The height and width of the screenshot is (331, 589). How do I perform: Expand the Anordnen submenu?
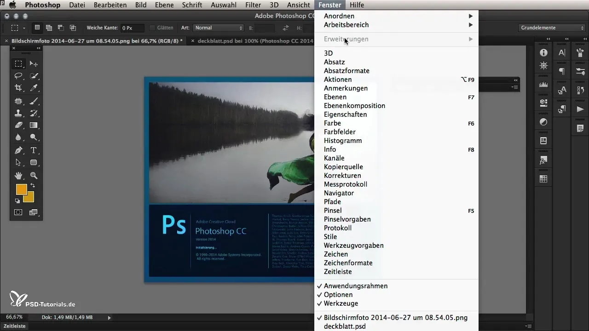click(x=396, y=16)
